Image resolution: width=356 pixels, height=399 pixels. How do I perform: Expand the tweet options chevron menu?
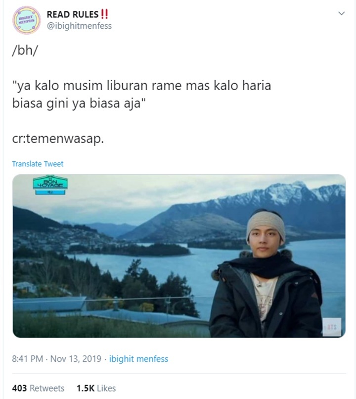tap(342, 13)
